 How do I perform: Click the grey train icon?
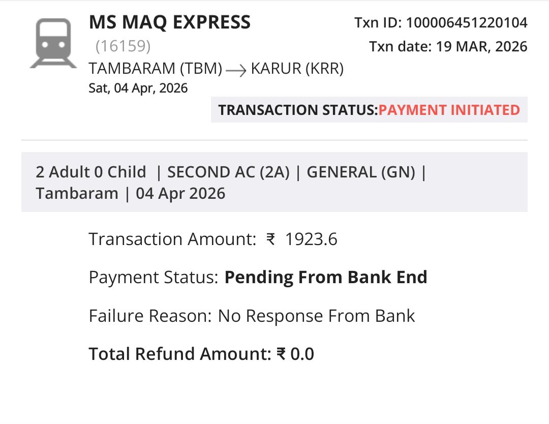(49, 43)
